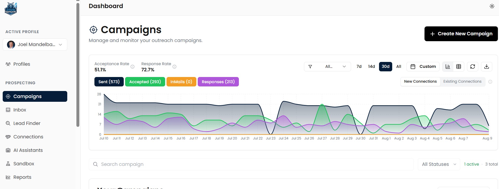Open the All... campaign filter dropdown
The width and height of the screenshot is (499, 189).
pyautogui.click(x=327, y=66)
